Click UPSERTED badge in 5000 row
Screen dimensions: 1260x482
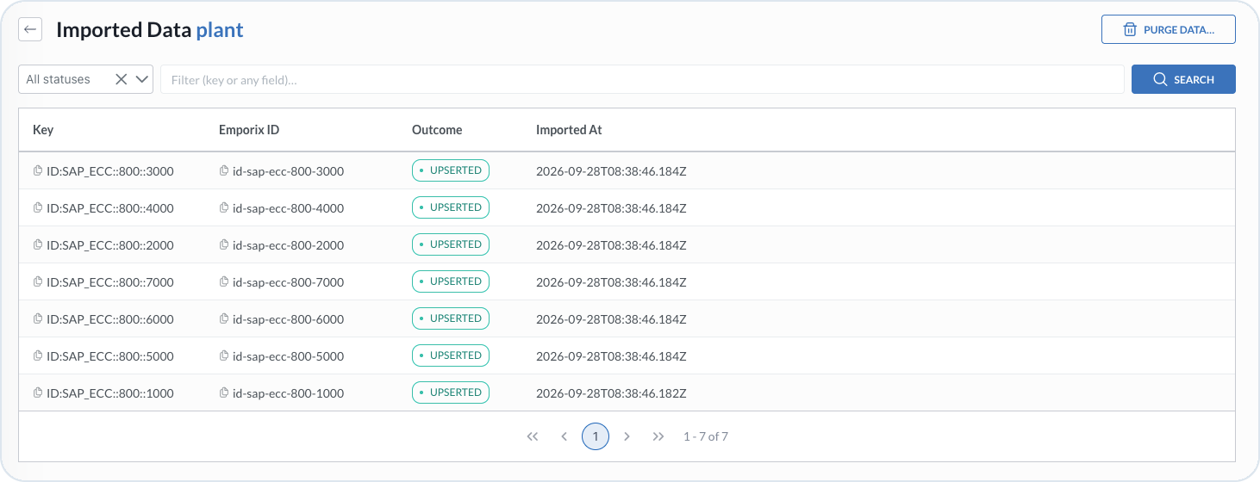tap(451, 355)
